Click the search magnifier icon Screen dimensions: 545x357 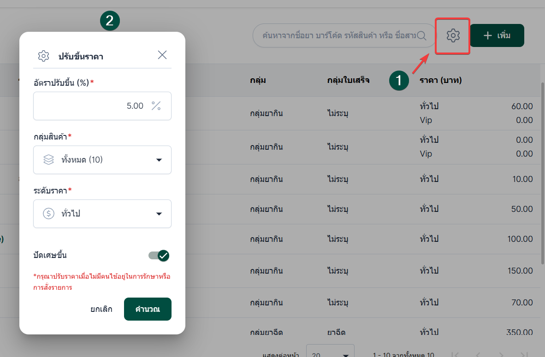[422, 35]
